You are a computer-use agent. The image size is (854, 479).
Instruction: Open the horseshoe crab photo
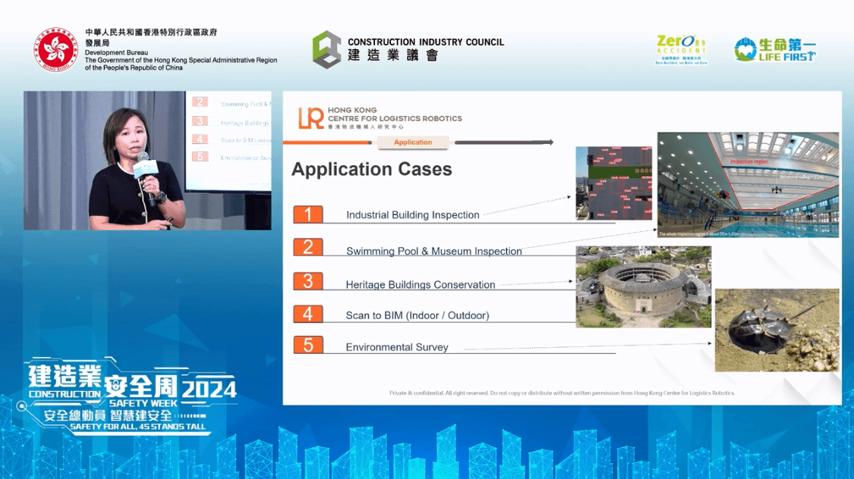coord(777,330)
